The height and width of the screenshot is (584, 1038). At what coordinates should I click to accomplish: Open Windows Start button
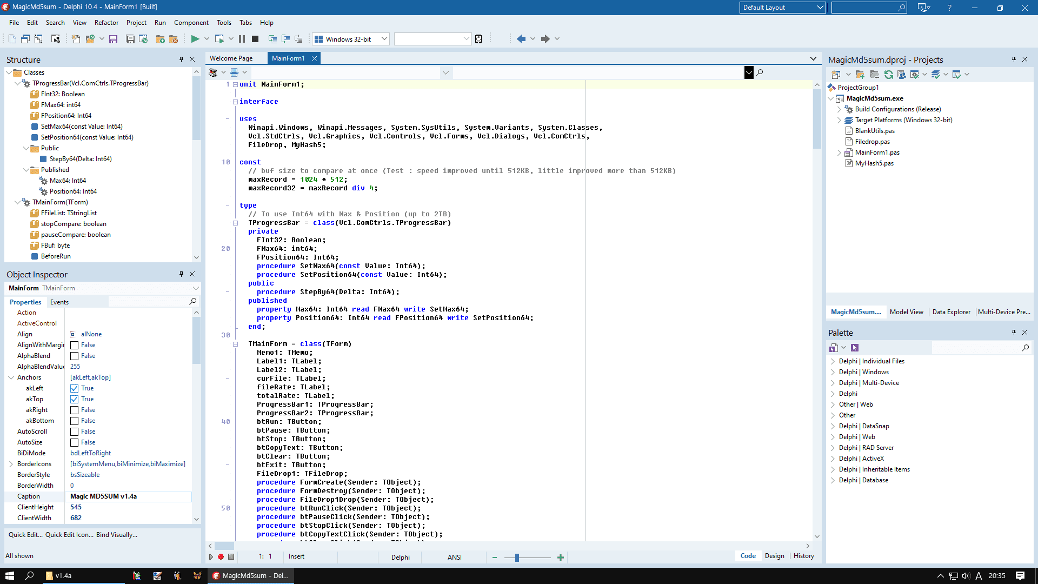(9, 576)
